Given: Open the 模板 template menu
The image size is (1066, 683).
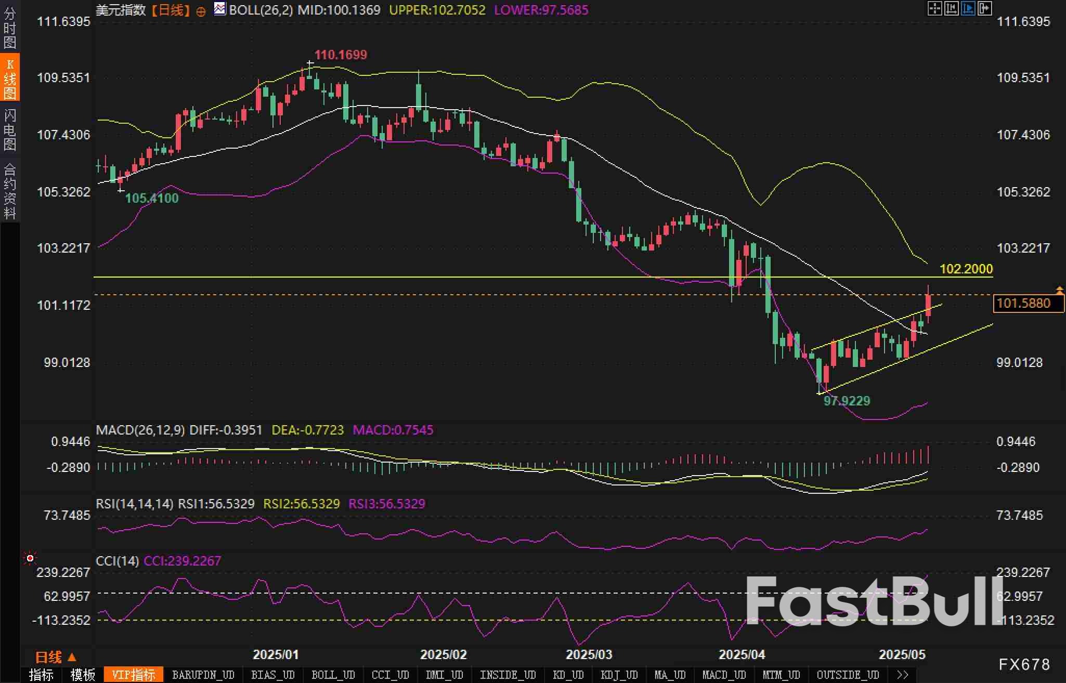Looking at the screenshot, I should [x=83, y=675].
